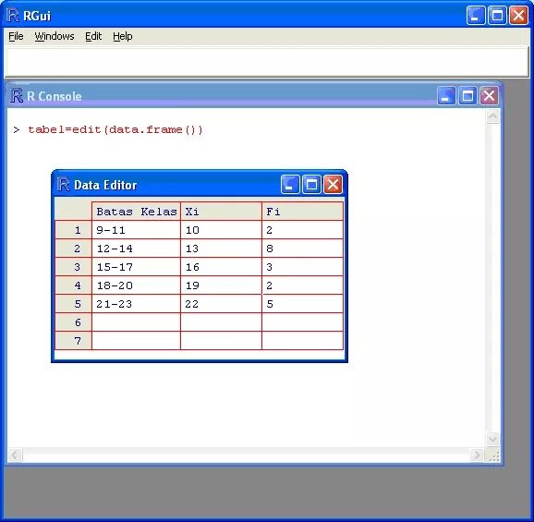Click empty Fi cell in row 6

click(303, 322)
